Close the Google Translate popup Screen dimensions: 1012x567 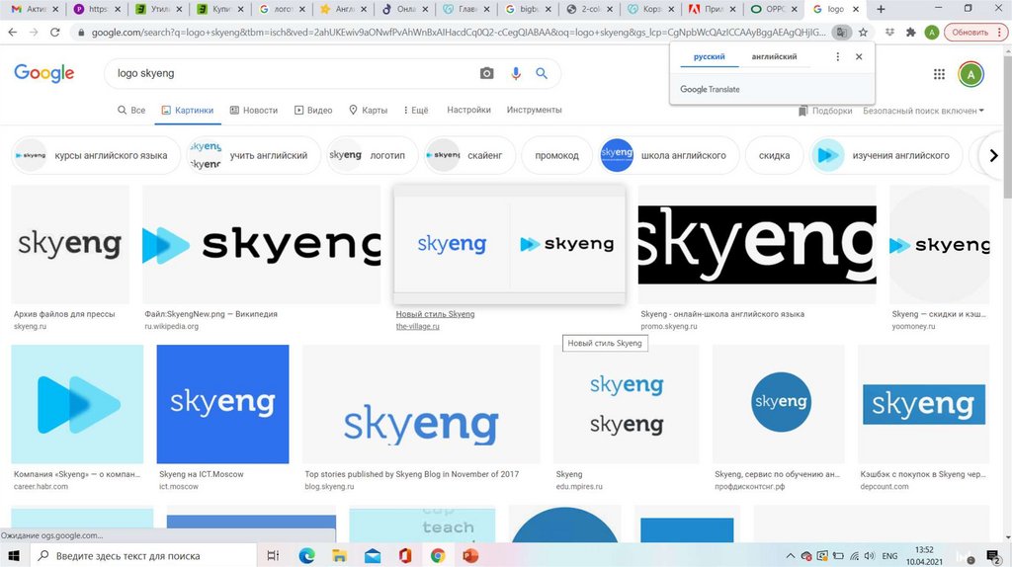[859, 56]
